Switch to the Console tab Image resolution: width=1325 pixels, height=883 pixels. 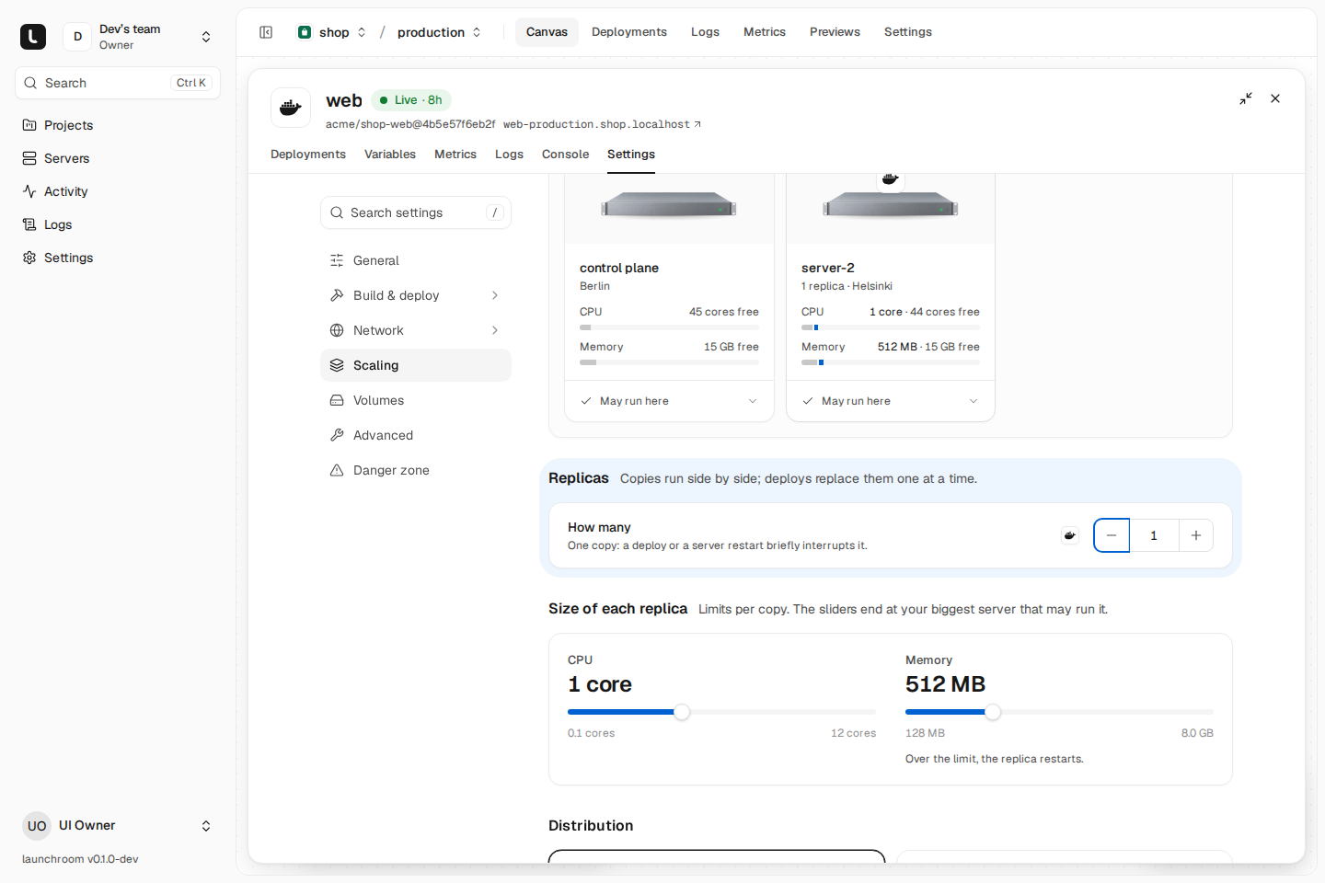coord(565,155)
